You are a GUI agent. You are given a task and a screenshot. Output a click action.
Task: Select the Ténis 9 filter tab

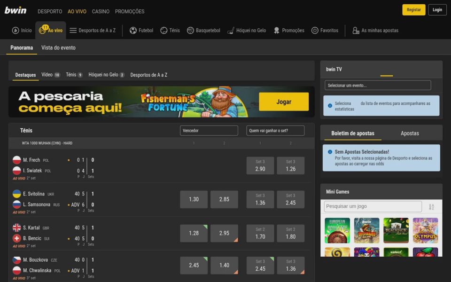(74, 75)
